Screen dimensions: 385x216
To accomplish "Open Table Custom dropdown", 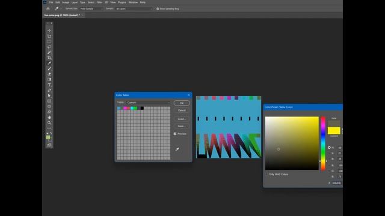I will coord(148,103).
